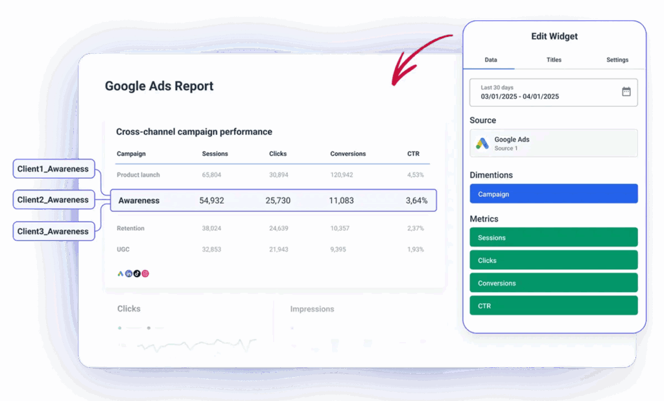This screenshot has width=664, height=401.
Task: Open the calendar icon in date field
Action: tap(626, 92)
